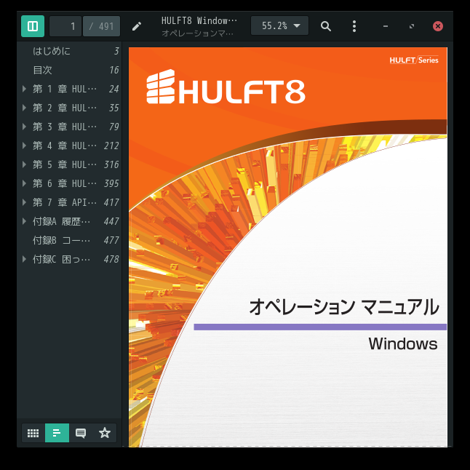This screenshot has height=470, width=470.
Task: Click the オペレーション マニュアル cover title
Action: coord(344,307)
